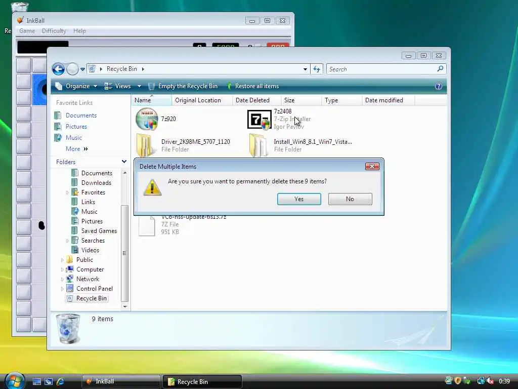Click the muted volume tray icon

(490, 381)
